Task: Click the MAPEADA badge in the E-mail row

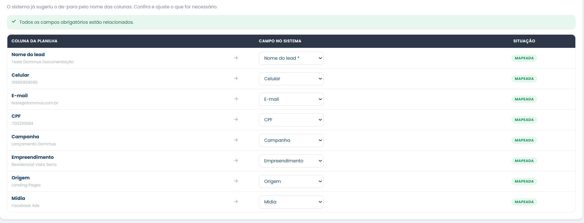Action: tap(524, 99)
